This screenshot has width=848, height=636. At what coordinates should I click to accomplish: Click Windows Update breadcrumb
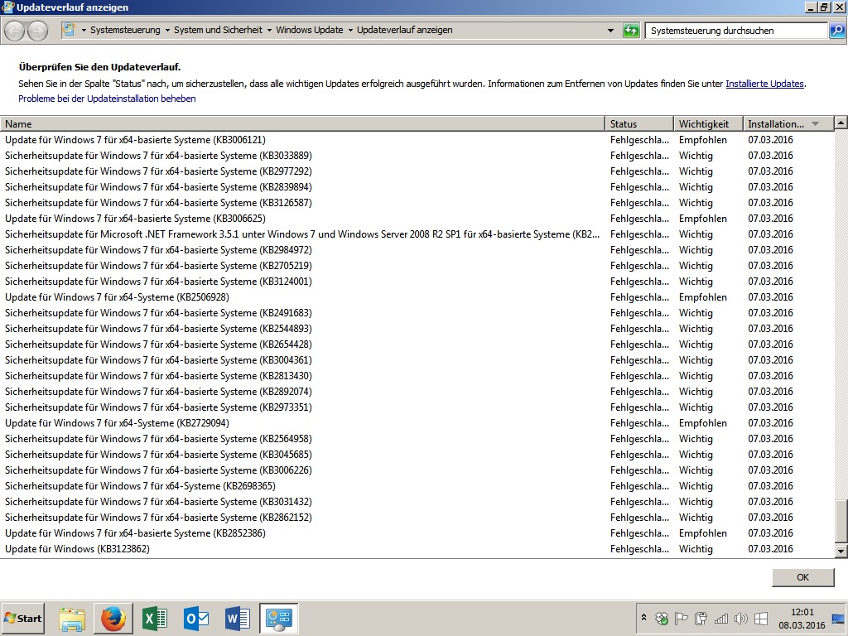click(310, 31)
